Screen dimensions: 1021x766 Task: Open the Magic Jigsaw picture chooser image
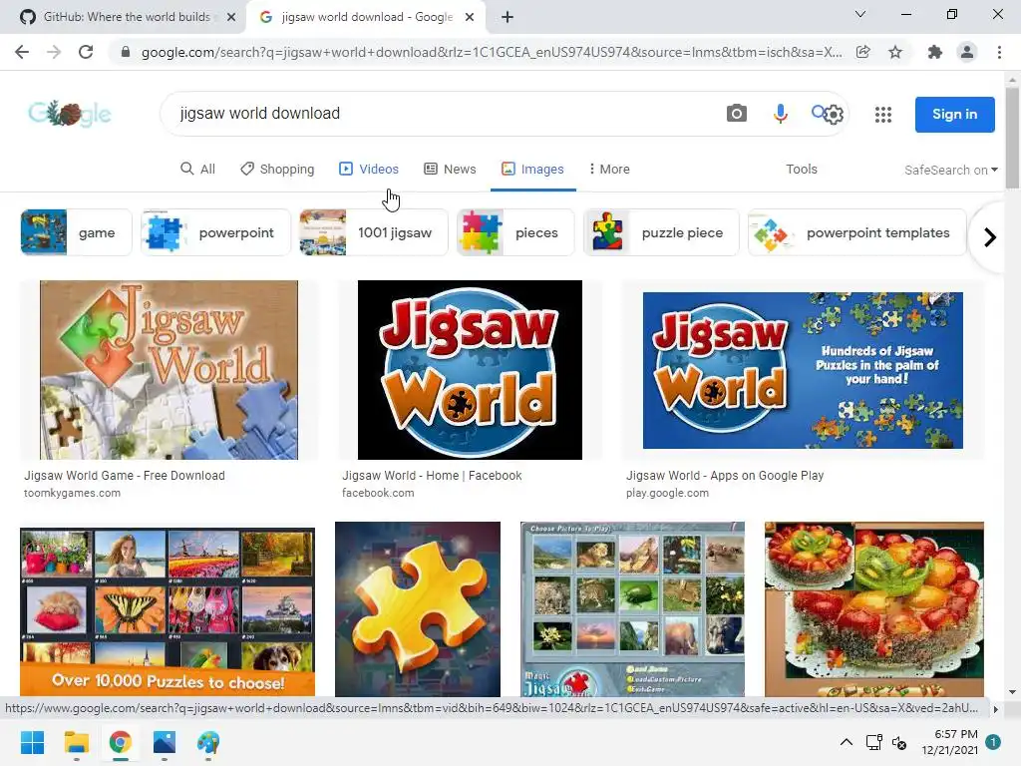[x=632, y=609]
